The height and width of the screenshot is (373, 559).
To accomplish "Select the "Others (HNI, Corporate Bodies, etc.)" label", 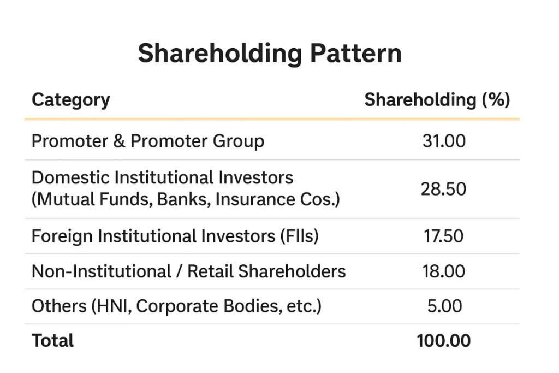I will 176,306.
